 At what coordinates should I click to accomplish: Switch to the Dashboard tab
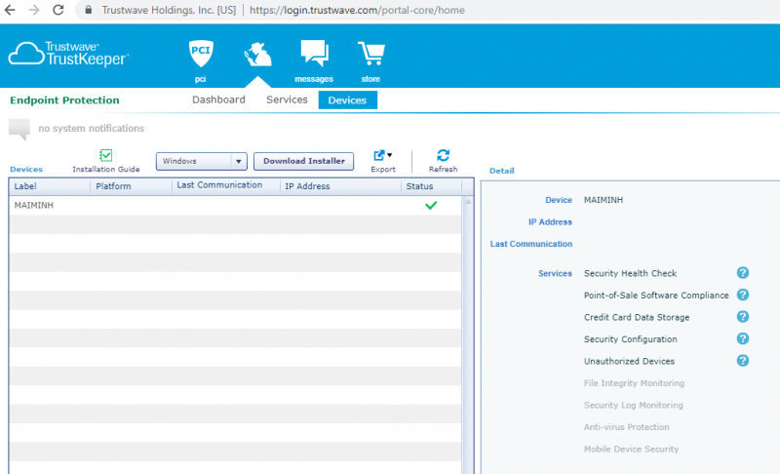218,99
